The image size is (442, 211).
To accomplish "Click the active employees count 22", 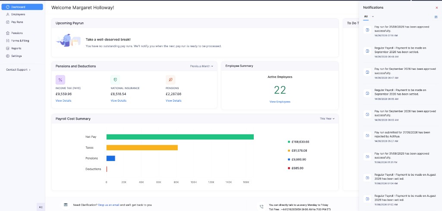I will tap(280, 90).
